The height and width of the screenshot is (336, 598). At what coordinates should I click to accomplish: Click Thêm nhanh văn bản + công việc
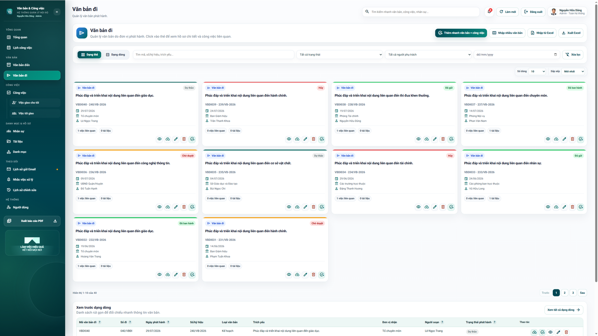click(x=461, y=33)
